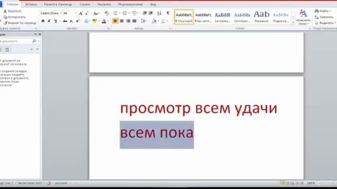This screenshot has width=337, height=189.
Task: Apply the Без интервала style
Action: 203,17
